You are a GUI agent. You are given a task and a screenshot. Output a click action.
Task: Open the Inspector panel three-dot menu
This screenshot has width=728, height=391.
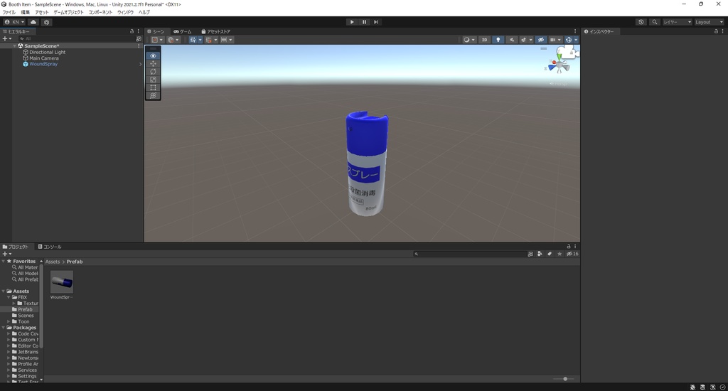[x=722, y=31]
